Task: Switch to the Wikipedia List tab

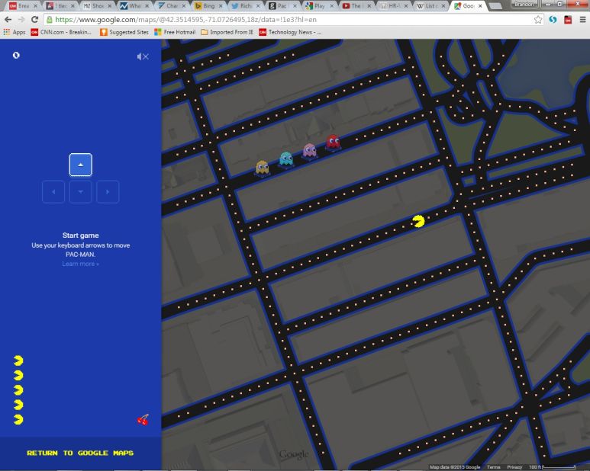Action: coord(430,5)
